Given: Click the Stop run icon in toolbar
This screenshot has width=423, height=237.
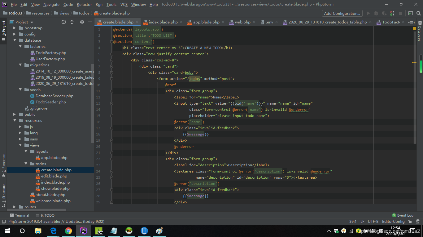Looking at the screenshot, I should [400, 13].
